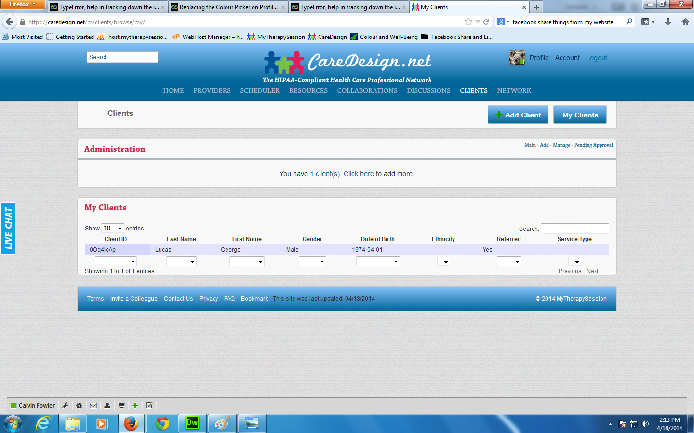The width and height of the screenshot is (694, 433).
Task: Reload the page with refresh icon
Action: 486,22
